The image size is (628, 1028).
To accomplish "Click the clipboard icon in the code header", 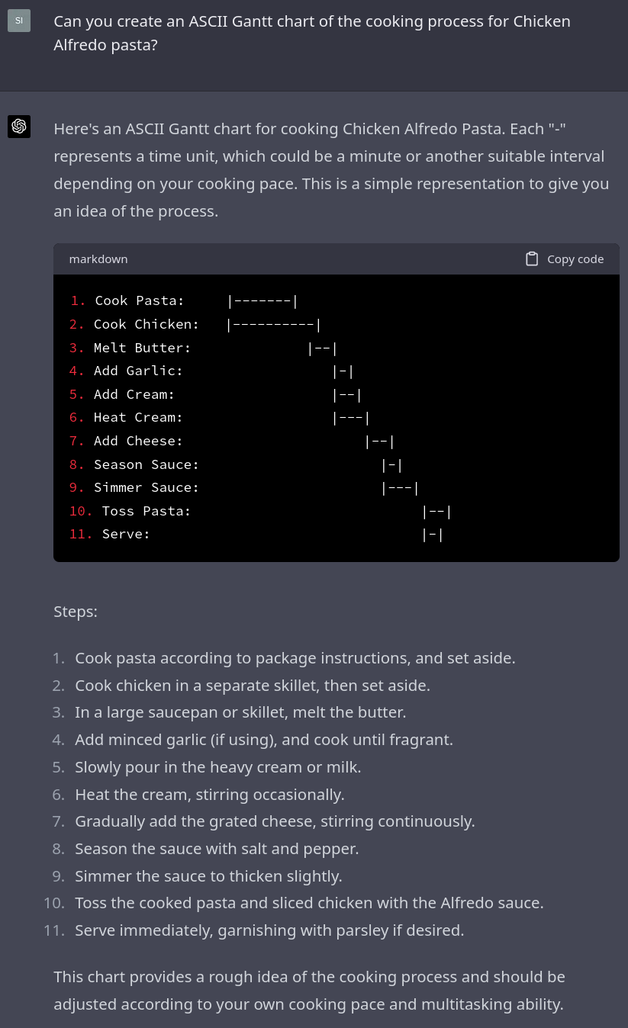I will pos(532,259).
